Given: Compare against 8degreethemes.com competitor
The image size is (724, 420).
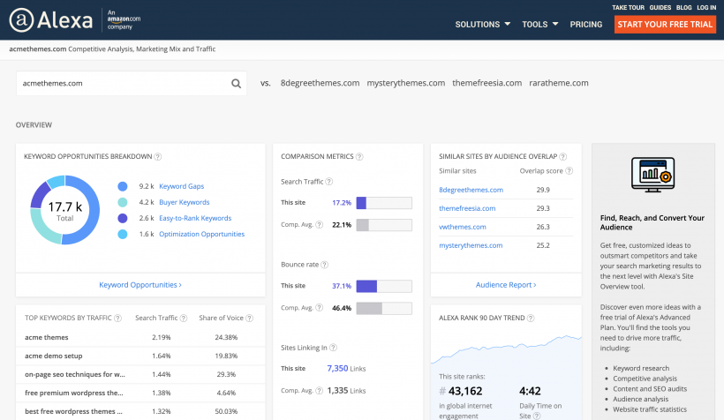Looking at the screenshot, I should [320, 84].
